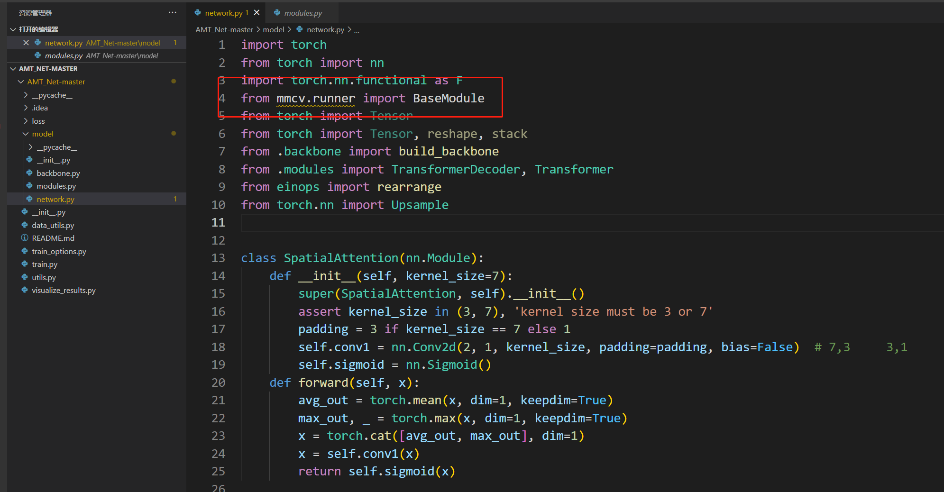Click the Python icon on the modules.py tab

(278, 13)
